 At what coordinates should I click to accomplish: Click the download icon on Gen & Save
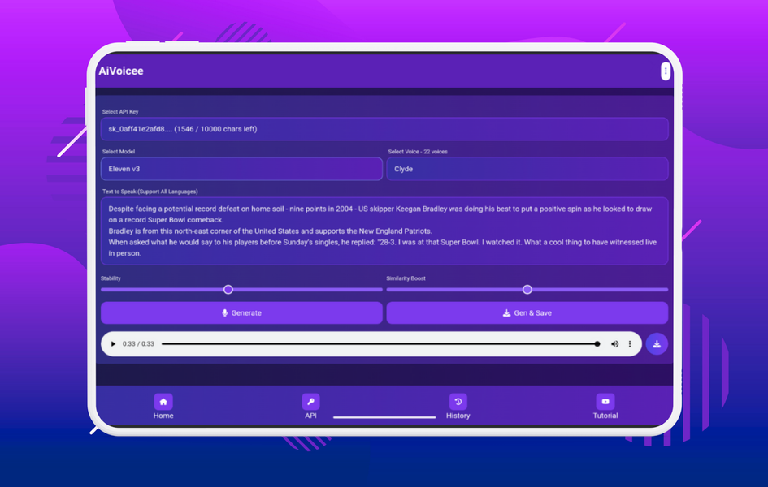tap(506, 313)
